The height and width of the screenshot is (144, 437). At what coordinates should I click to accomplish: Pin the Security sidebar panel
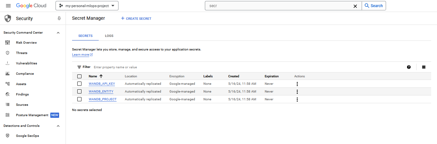click(x=59, y=18)
